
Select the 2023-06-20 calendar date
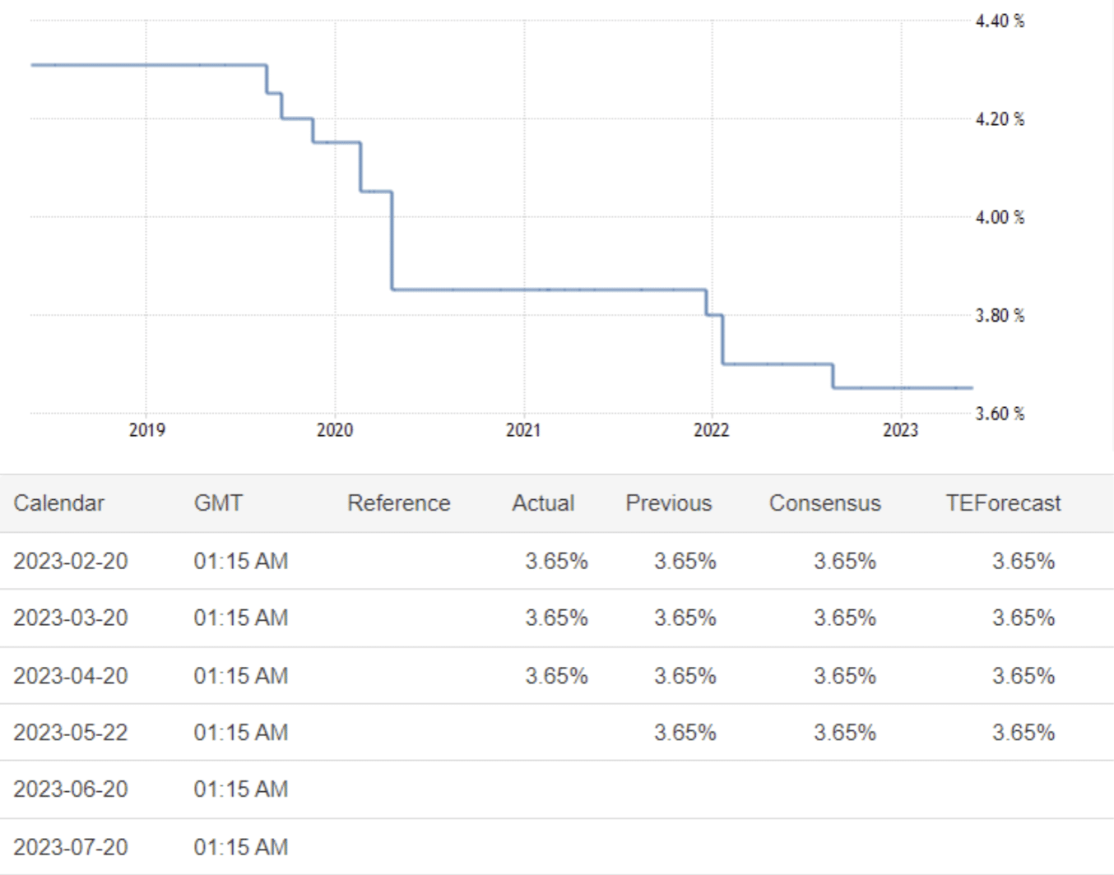click(x=71, y=789)
